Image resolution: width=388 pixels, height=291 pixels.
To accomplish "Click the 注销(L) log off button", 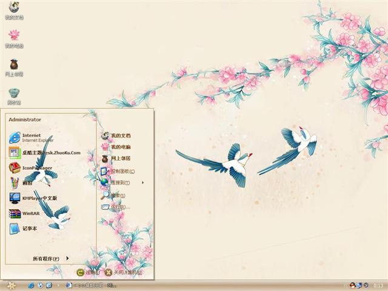I will [87, 273].
